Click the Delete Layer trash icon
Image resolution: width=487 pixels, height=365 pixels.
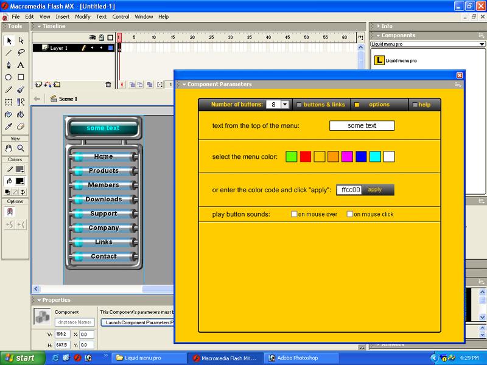tap(108, 85)
